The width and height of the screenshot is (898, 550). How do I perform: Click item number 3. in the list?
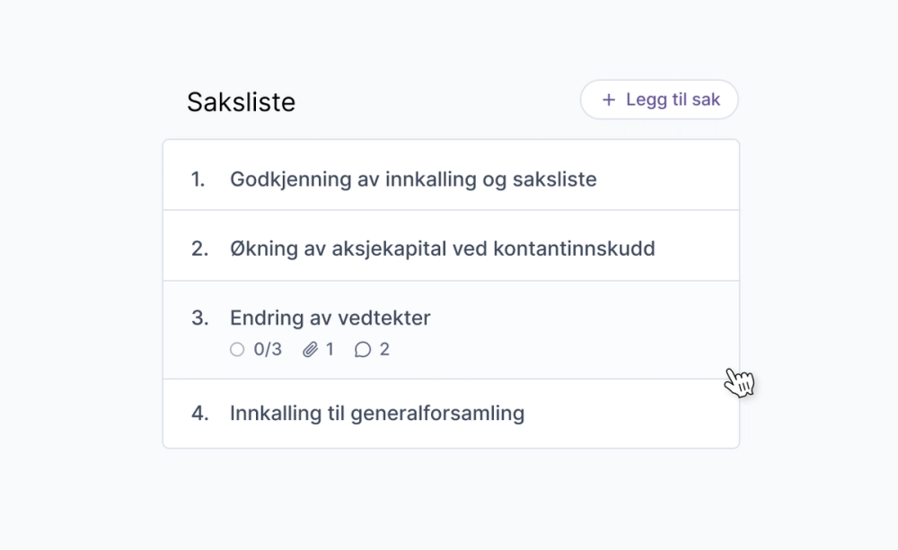[x=200, y=318]
